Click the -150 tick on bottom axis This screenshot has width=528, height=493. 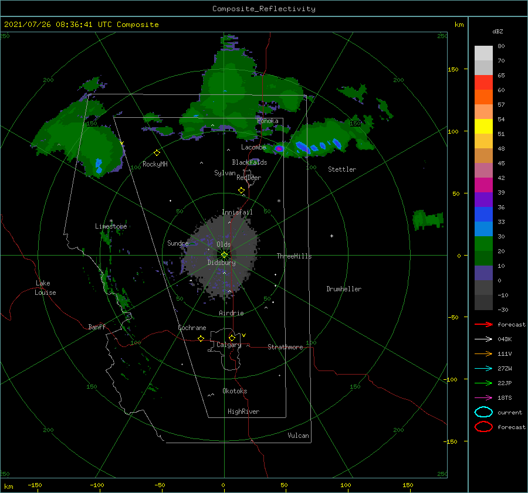tap(35, 485)
